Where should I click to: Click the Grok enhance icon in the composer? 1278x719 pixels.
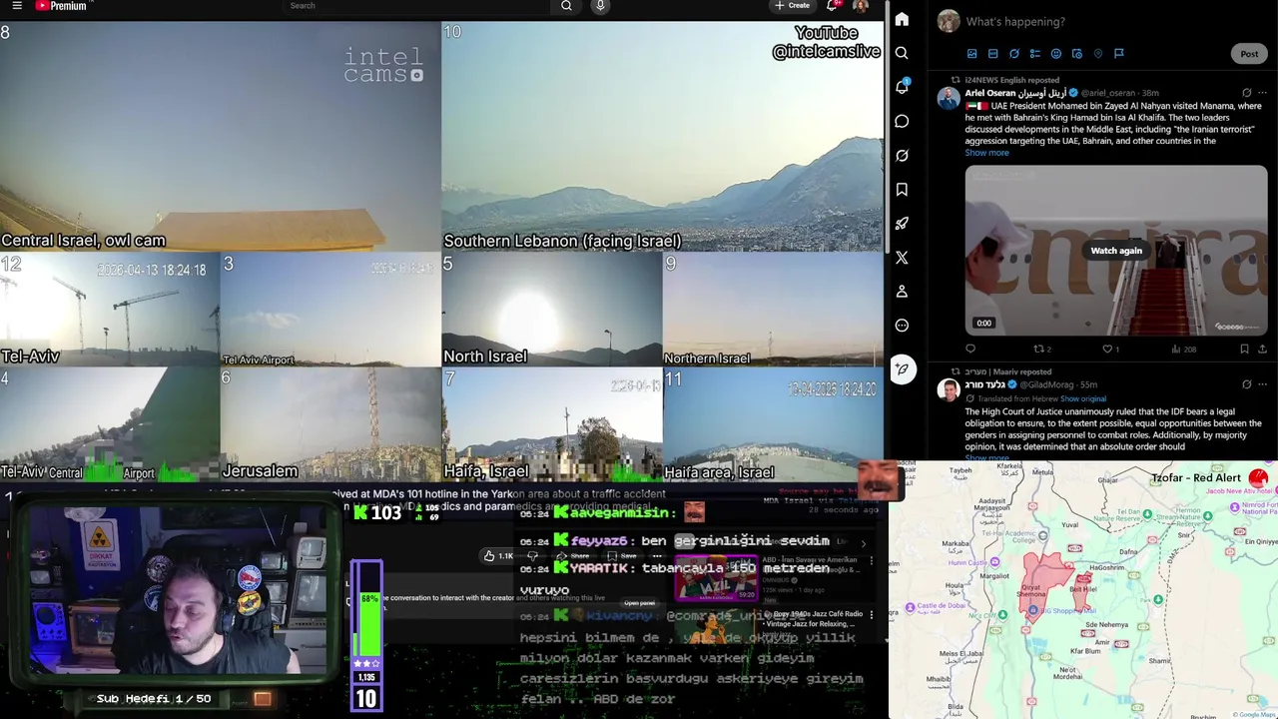coord(1013,54)
